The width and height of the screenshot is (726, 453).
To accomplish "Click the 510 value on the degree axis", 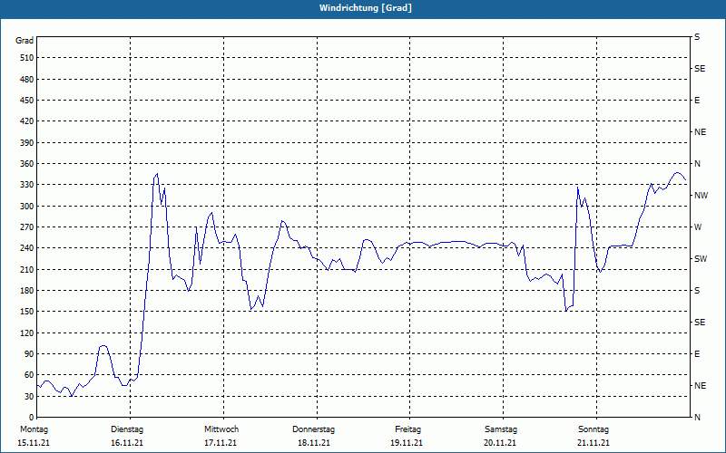I will click(27, 58).
